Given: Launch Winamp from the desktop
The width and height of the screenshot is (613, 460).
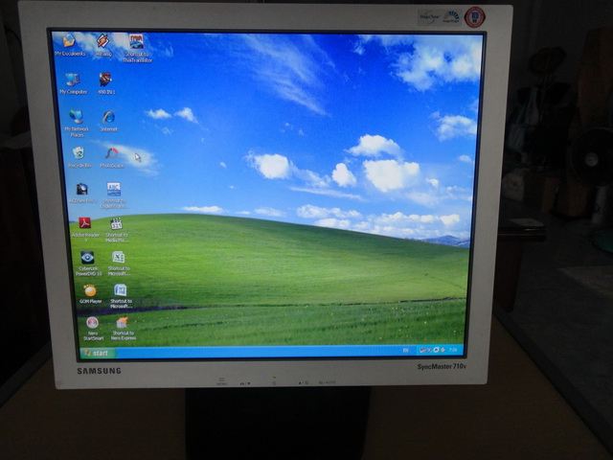Looking at the screenshot, I should (x=102, y=41).
